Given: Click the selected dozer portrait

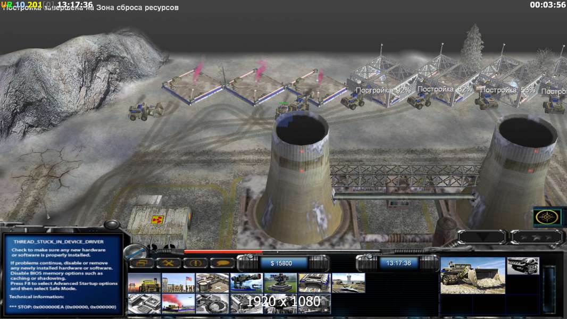Looking at the screenshot, I should pyautogui.click(x=473, y=275).
